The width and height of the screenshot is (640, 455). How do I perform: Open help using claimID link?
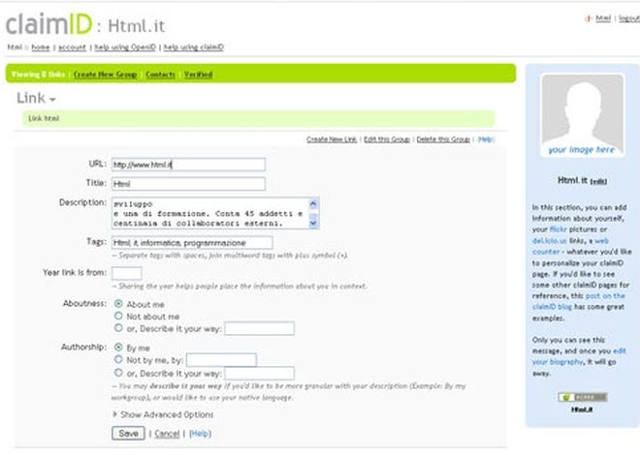pos(194,47)
